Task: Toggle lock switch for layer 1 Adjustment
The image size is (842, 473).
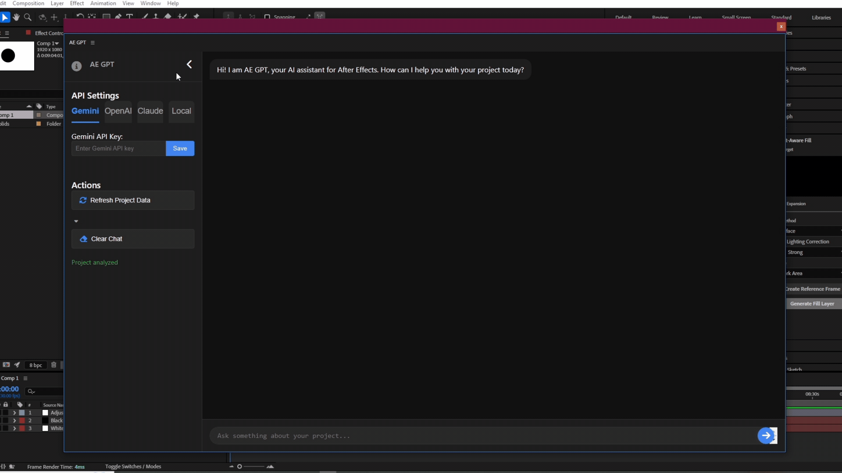Action: pos(6,413)
